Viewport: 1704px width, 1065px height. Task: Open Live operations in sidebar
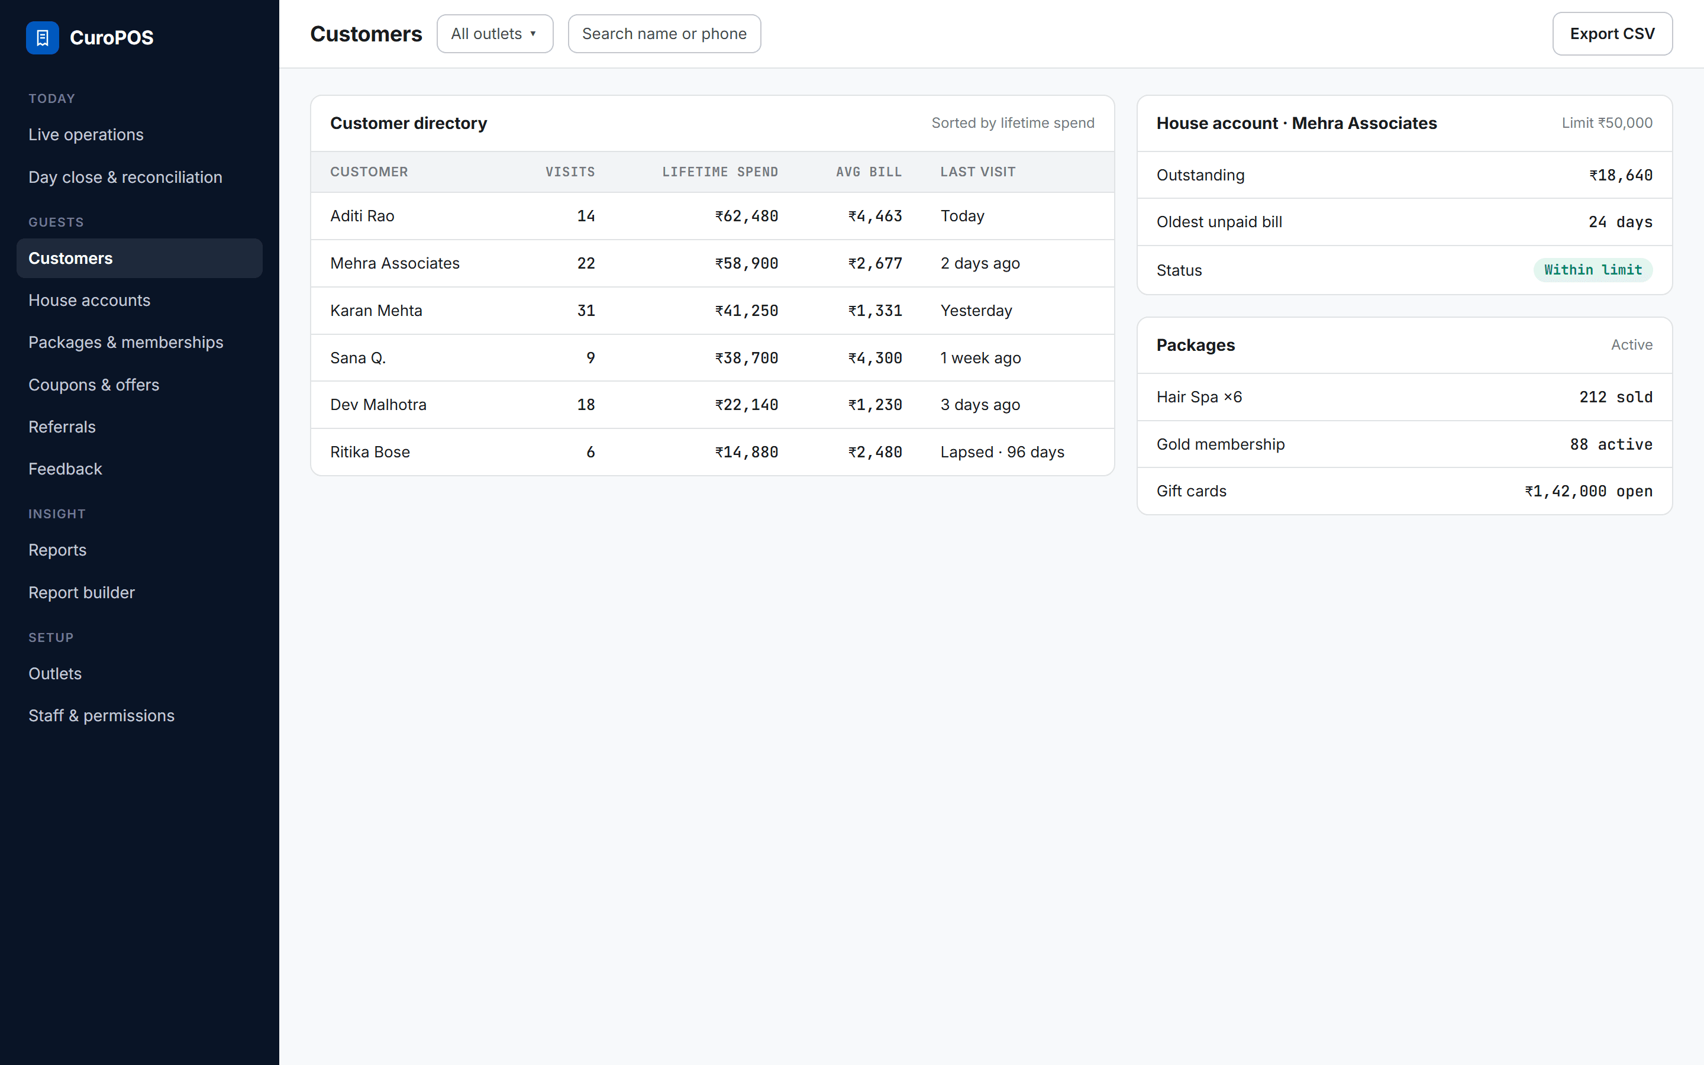point(140,134)
